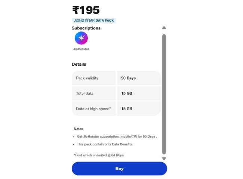Select the JIOHOTSTAR DATA PACK tag
Viewport: 243px width, 179px height.
point(94,21)
